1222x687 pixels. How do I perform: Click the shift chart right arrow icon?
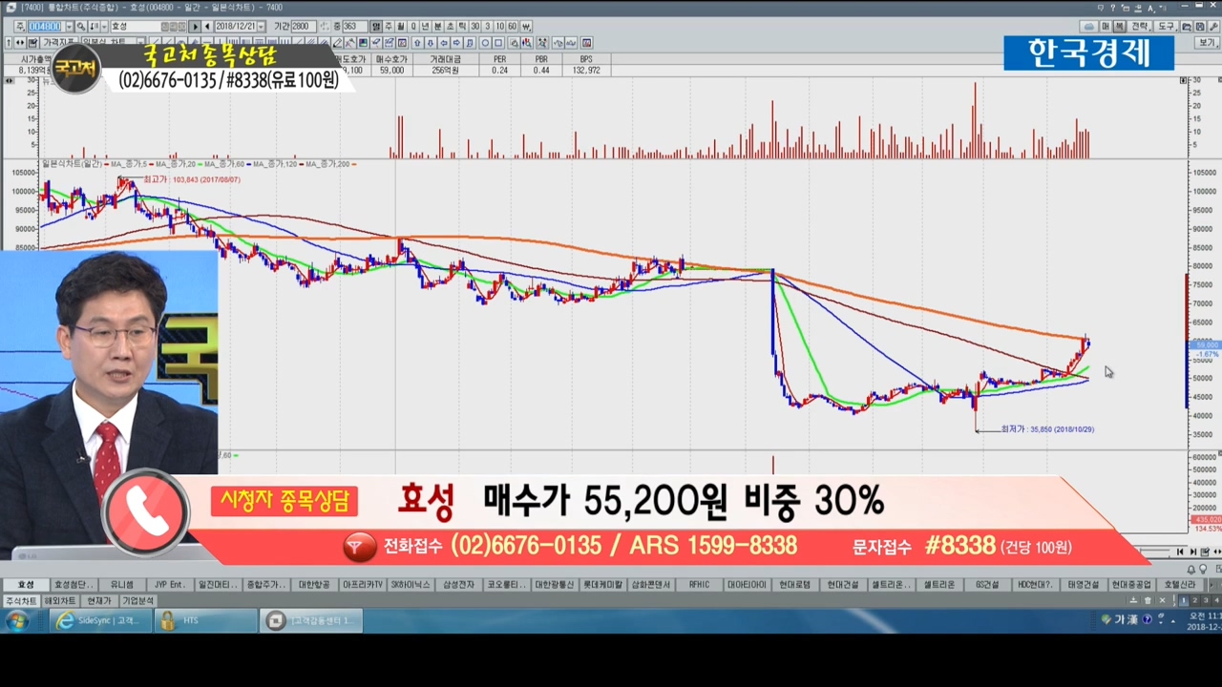click(456, 43)
